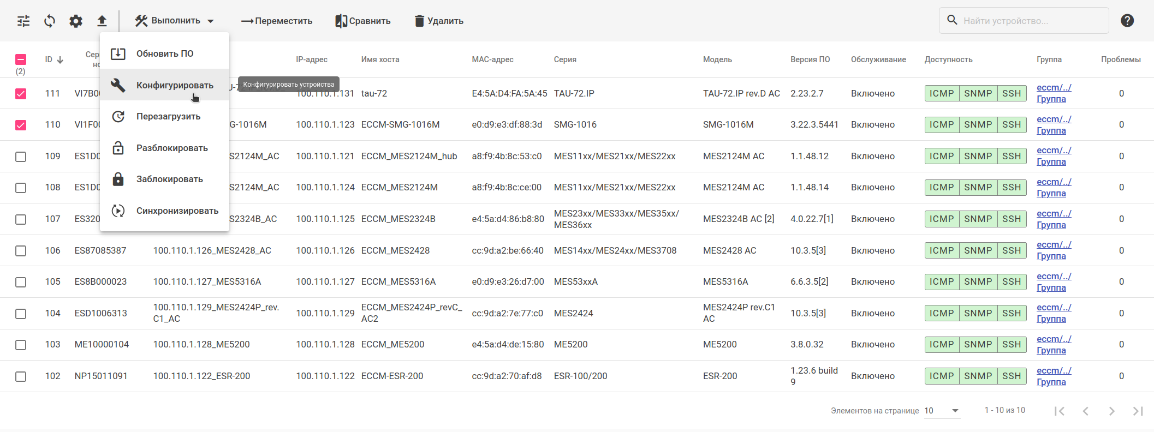The image size is (1154, 432).
Task: Open the group link for device 102
Action: tap(1054, 376)
